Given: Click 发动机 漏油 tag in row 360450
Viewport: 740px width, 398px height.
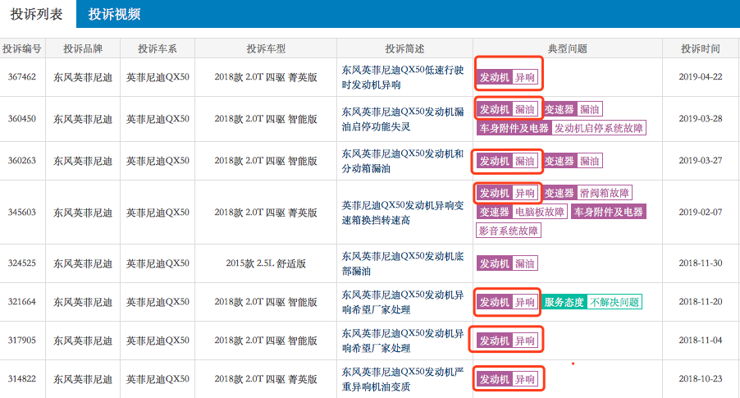Looking at the screenshot, I should coord(507,109).
